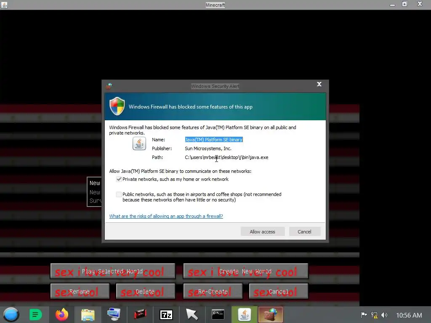Click the Allow access button
431x323 pixels.
tap(263, 232)
